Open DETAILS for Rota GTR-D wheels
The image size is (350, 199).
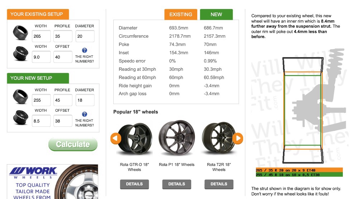coord(134,184)
